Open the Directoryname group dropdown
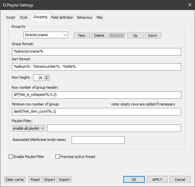The height and width of the screenshot is (187, 195). (46, 35)
